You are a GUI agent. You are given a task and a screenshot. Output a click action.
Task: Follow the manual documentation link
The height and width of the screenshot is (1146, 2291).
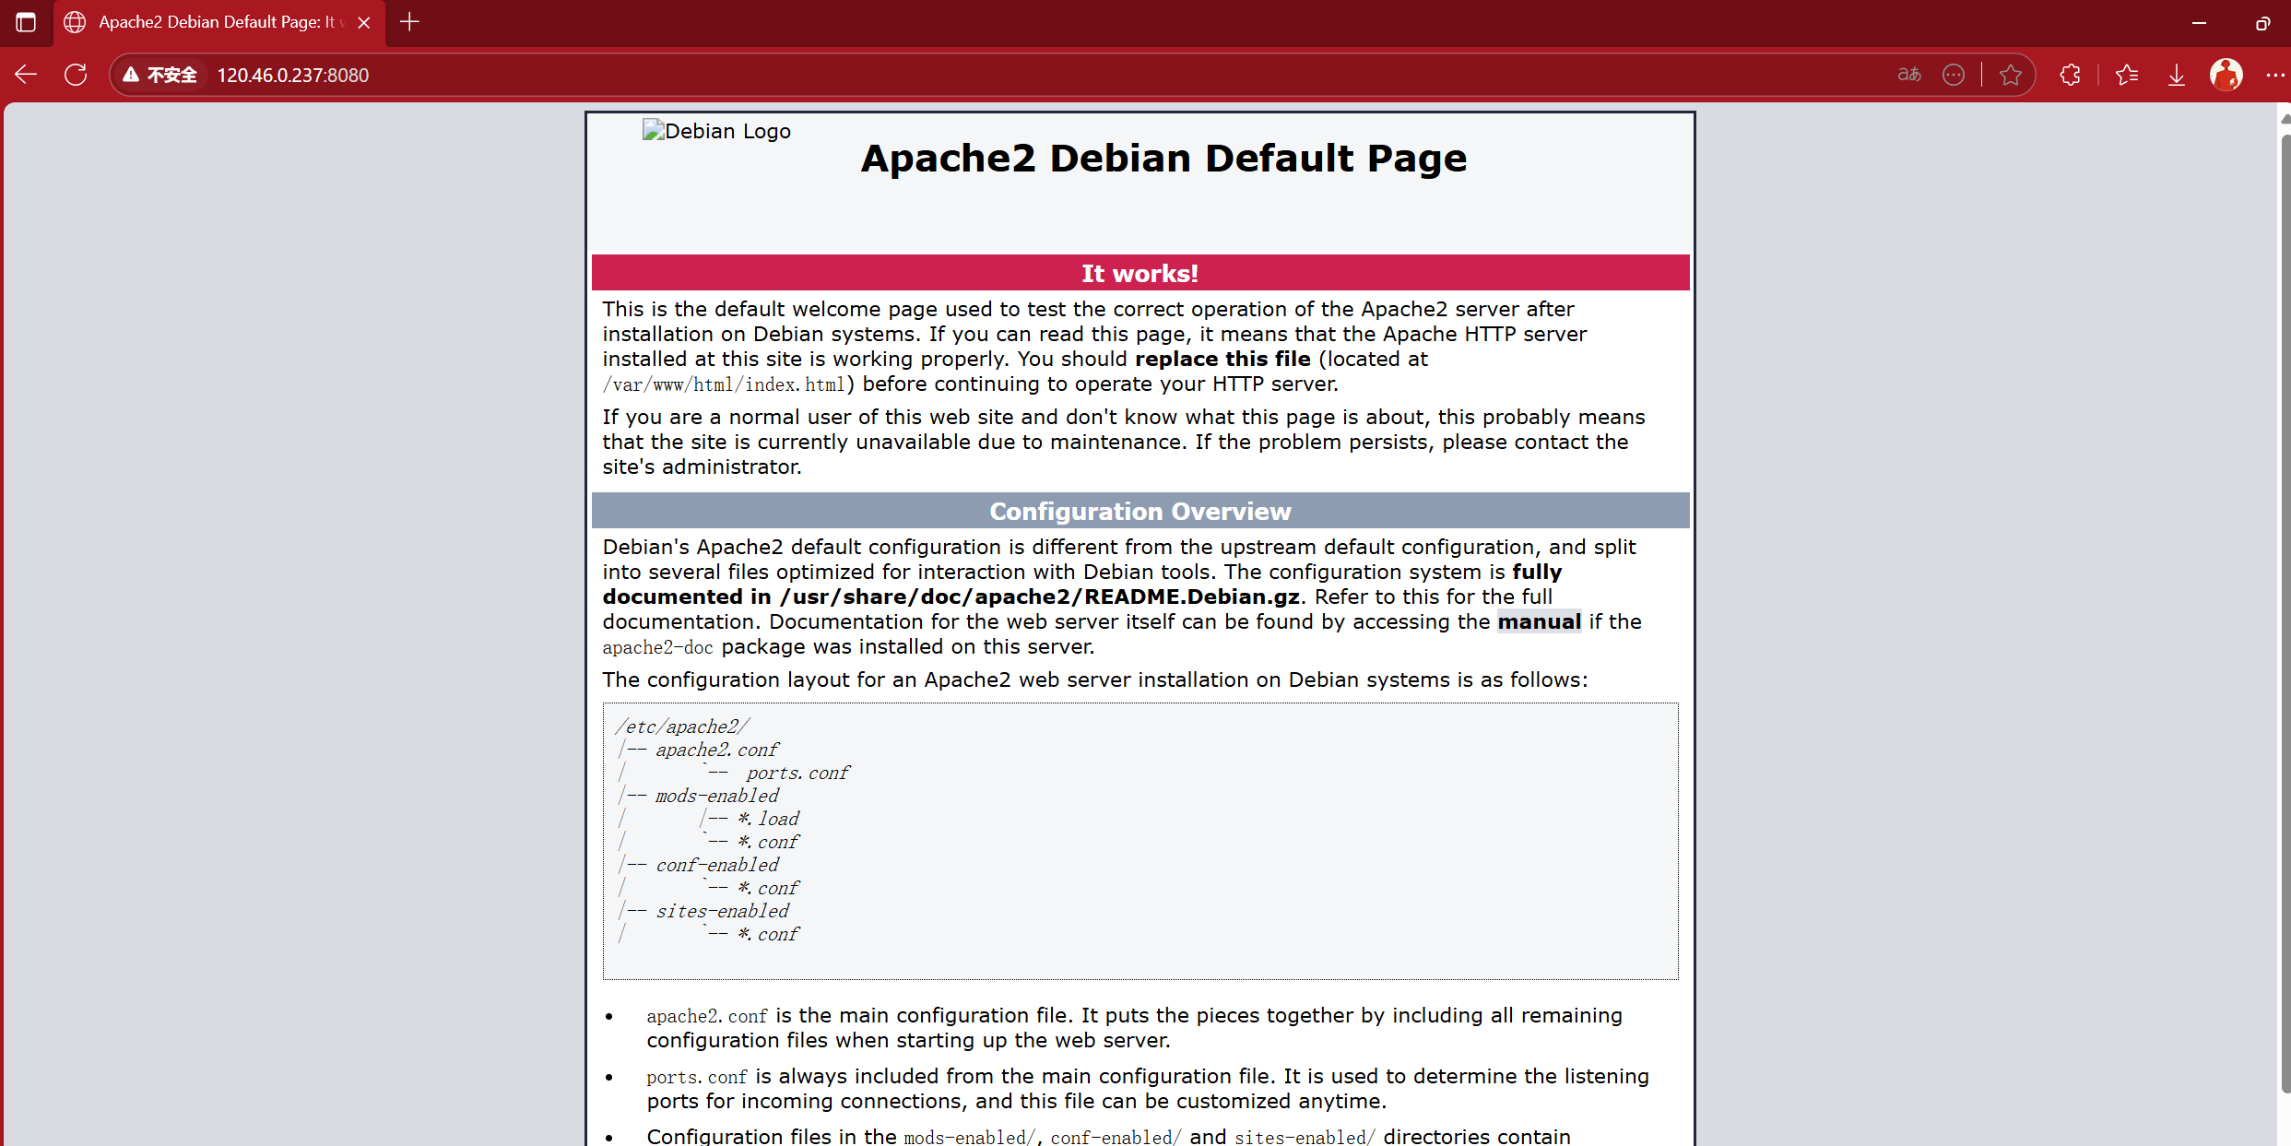1539,622
